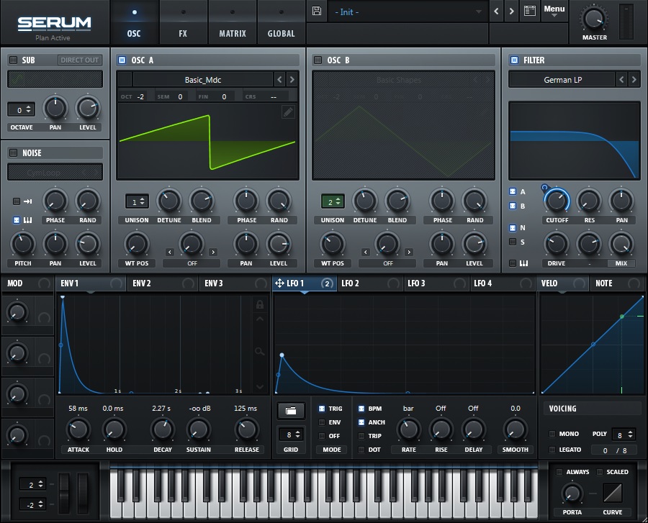Switch to the MATRIX tab
Image resolution: width=648 pixels, height=523 pixels.
tap(233, 22)
